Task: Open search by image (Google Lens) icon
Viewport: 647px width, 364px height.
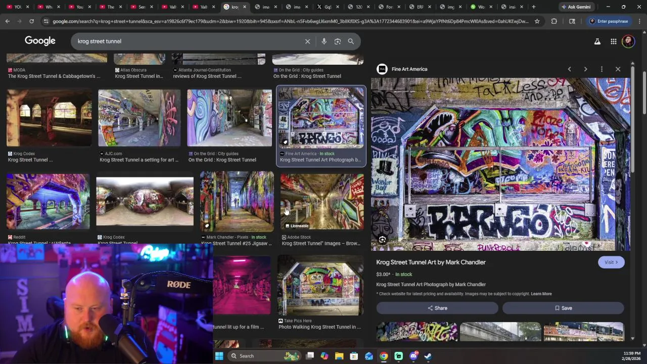Action: [x=338, y=41]
